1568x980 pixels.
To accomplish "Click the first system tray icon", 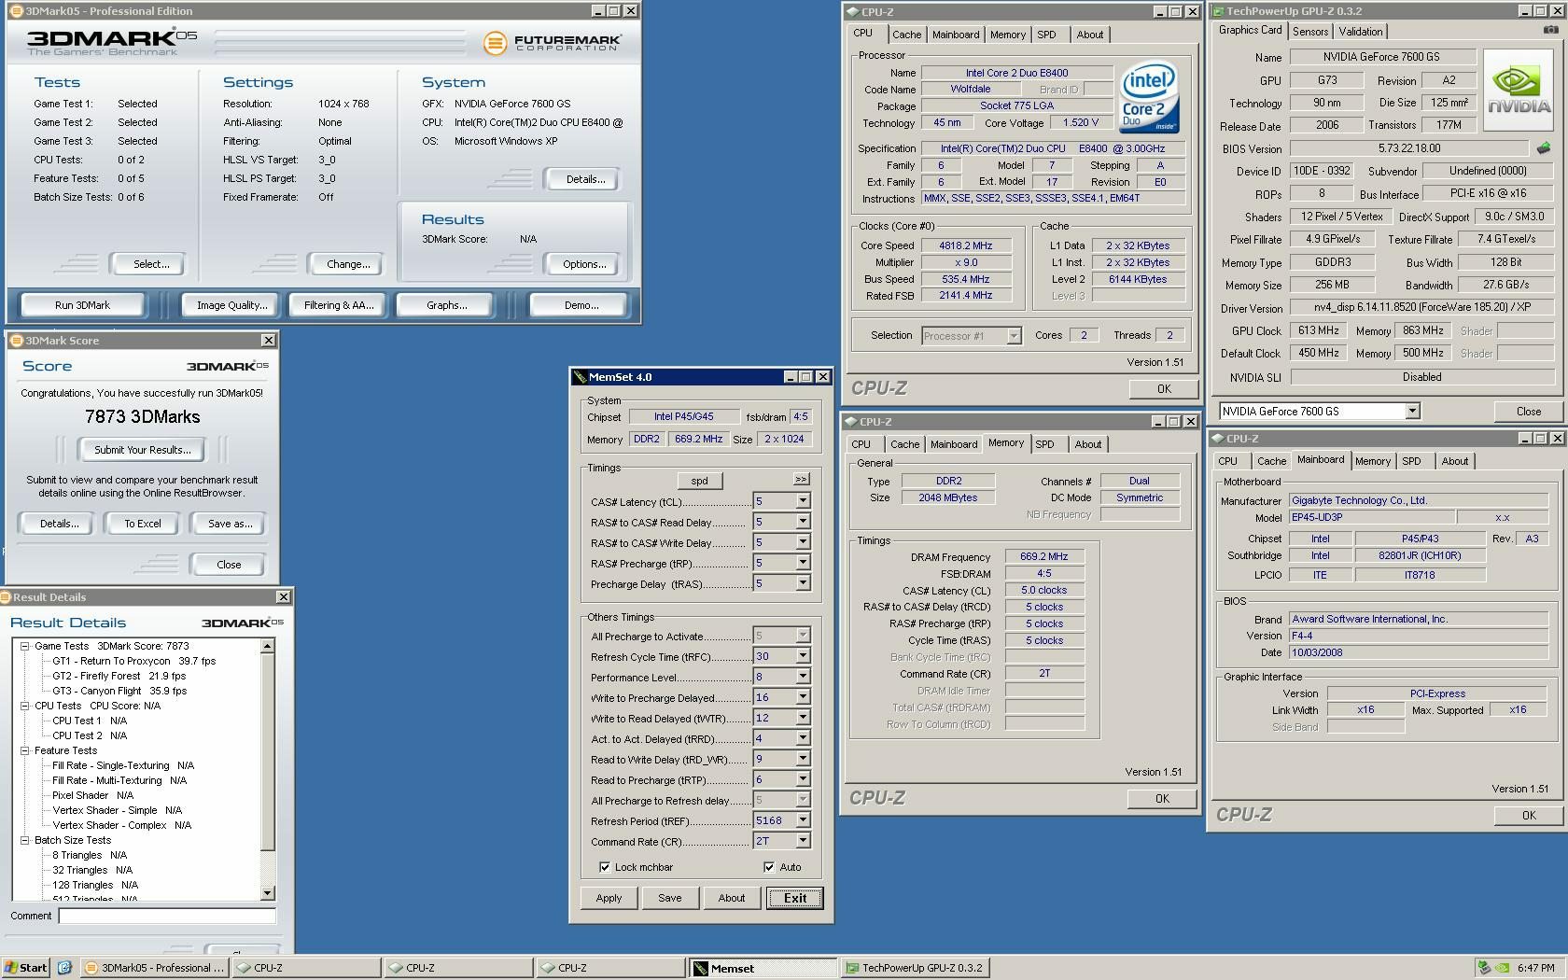I will coord(1485,968).
